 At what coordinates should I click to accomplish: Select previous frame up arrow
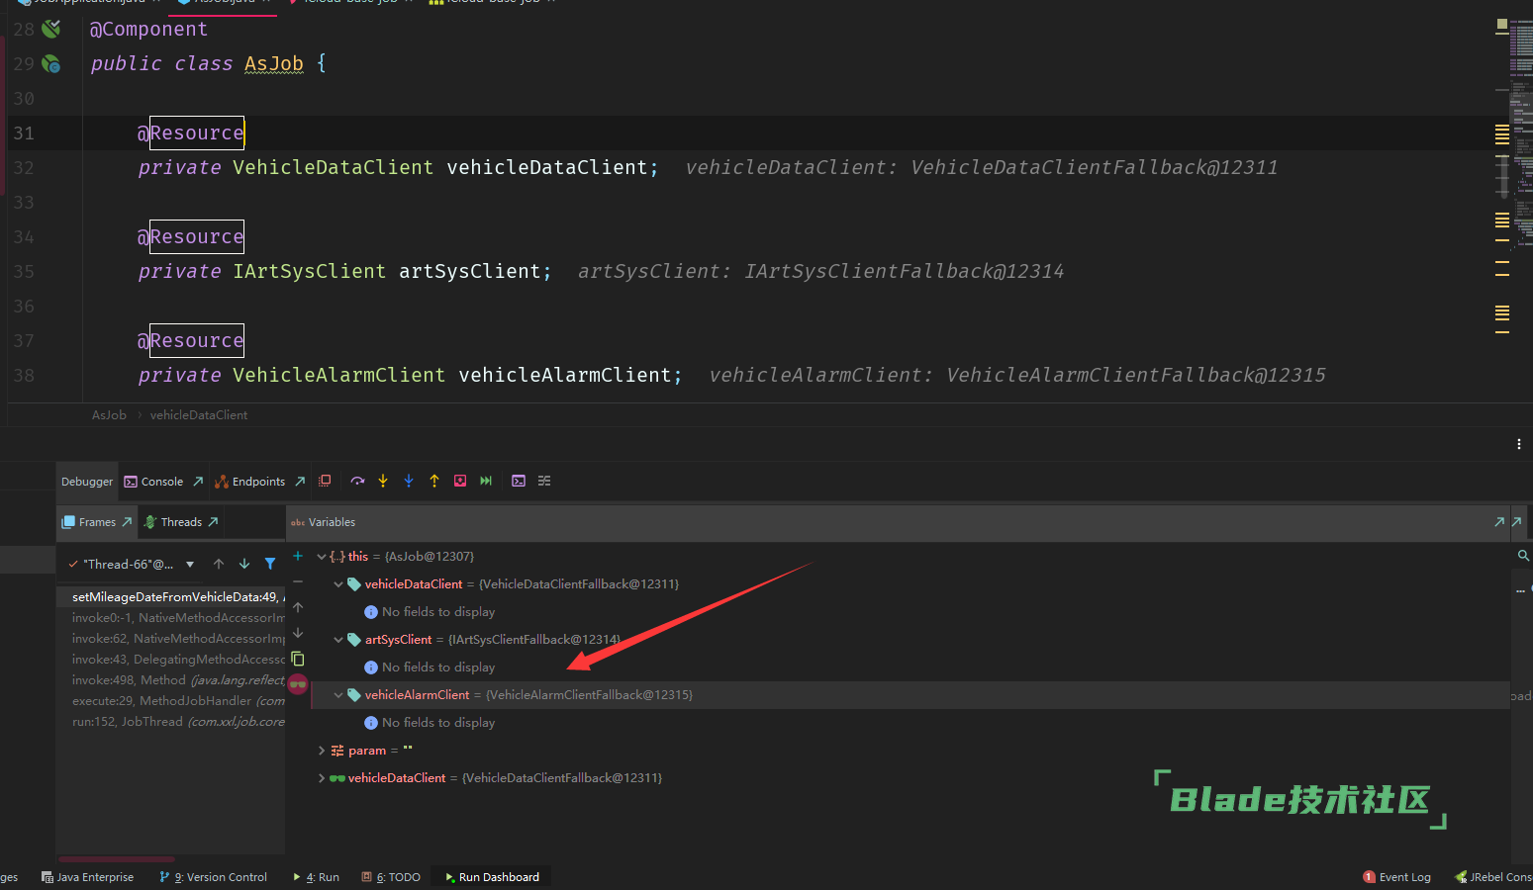click(x=219, y=564)
